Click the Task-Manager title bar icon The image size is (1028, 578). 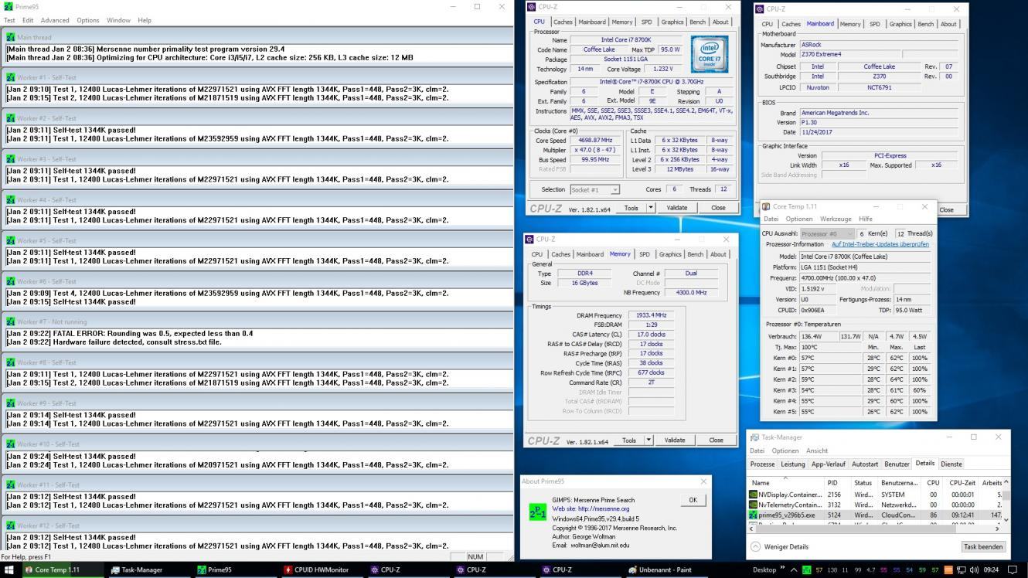(754, 437)
